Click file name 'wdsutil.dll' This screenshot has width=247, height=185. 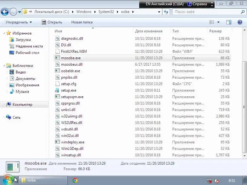(69, 129)
